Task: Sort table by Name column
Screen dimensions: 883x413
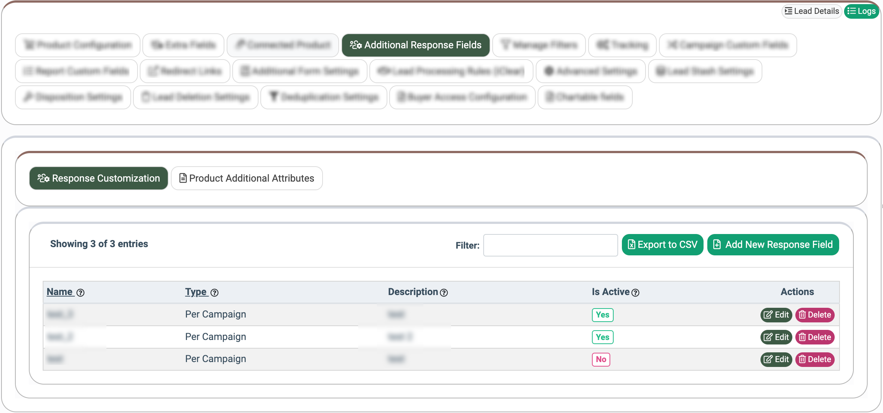Action: tap(60, 292)
